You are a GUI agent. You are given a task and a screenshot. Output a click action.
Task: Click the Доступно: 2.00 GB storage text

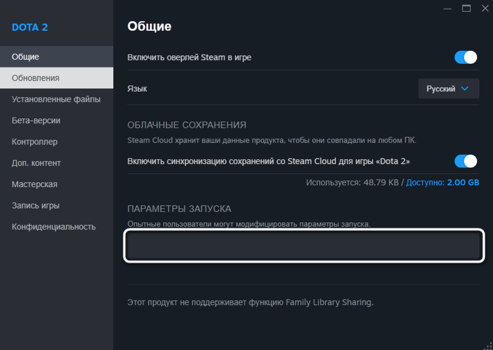(x=443, y=182)
